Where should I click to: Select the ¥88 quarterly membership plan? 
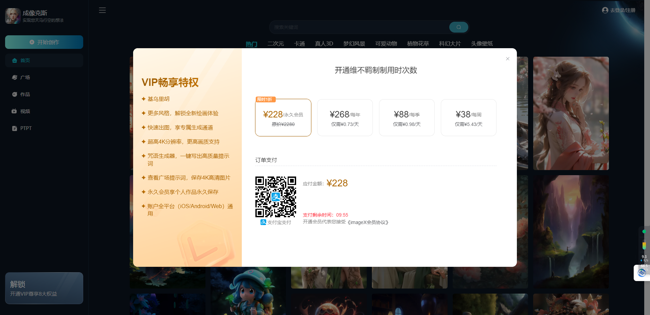[x=407, y=117]
